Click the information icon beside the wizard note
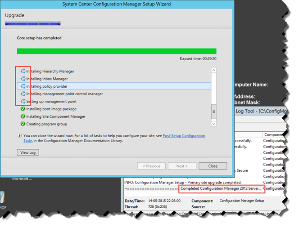This screenshot has width=299, height=228. click(19, 136)
